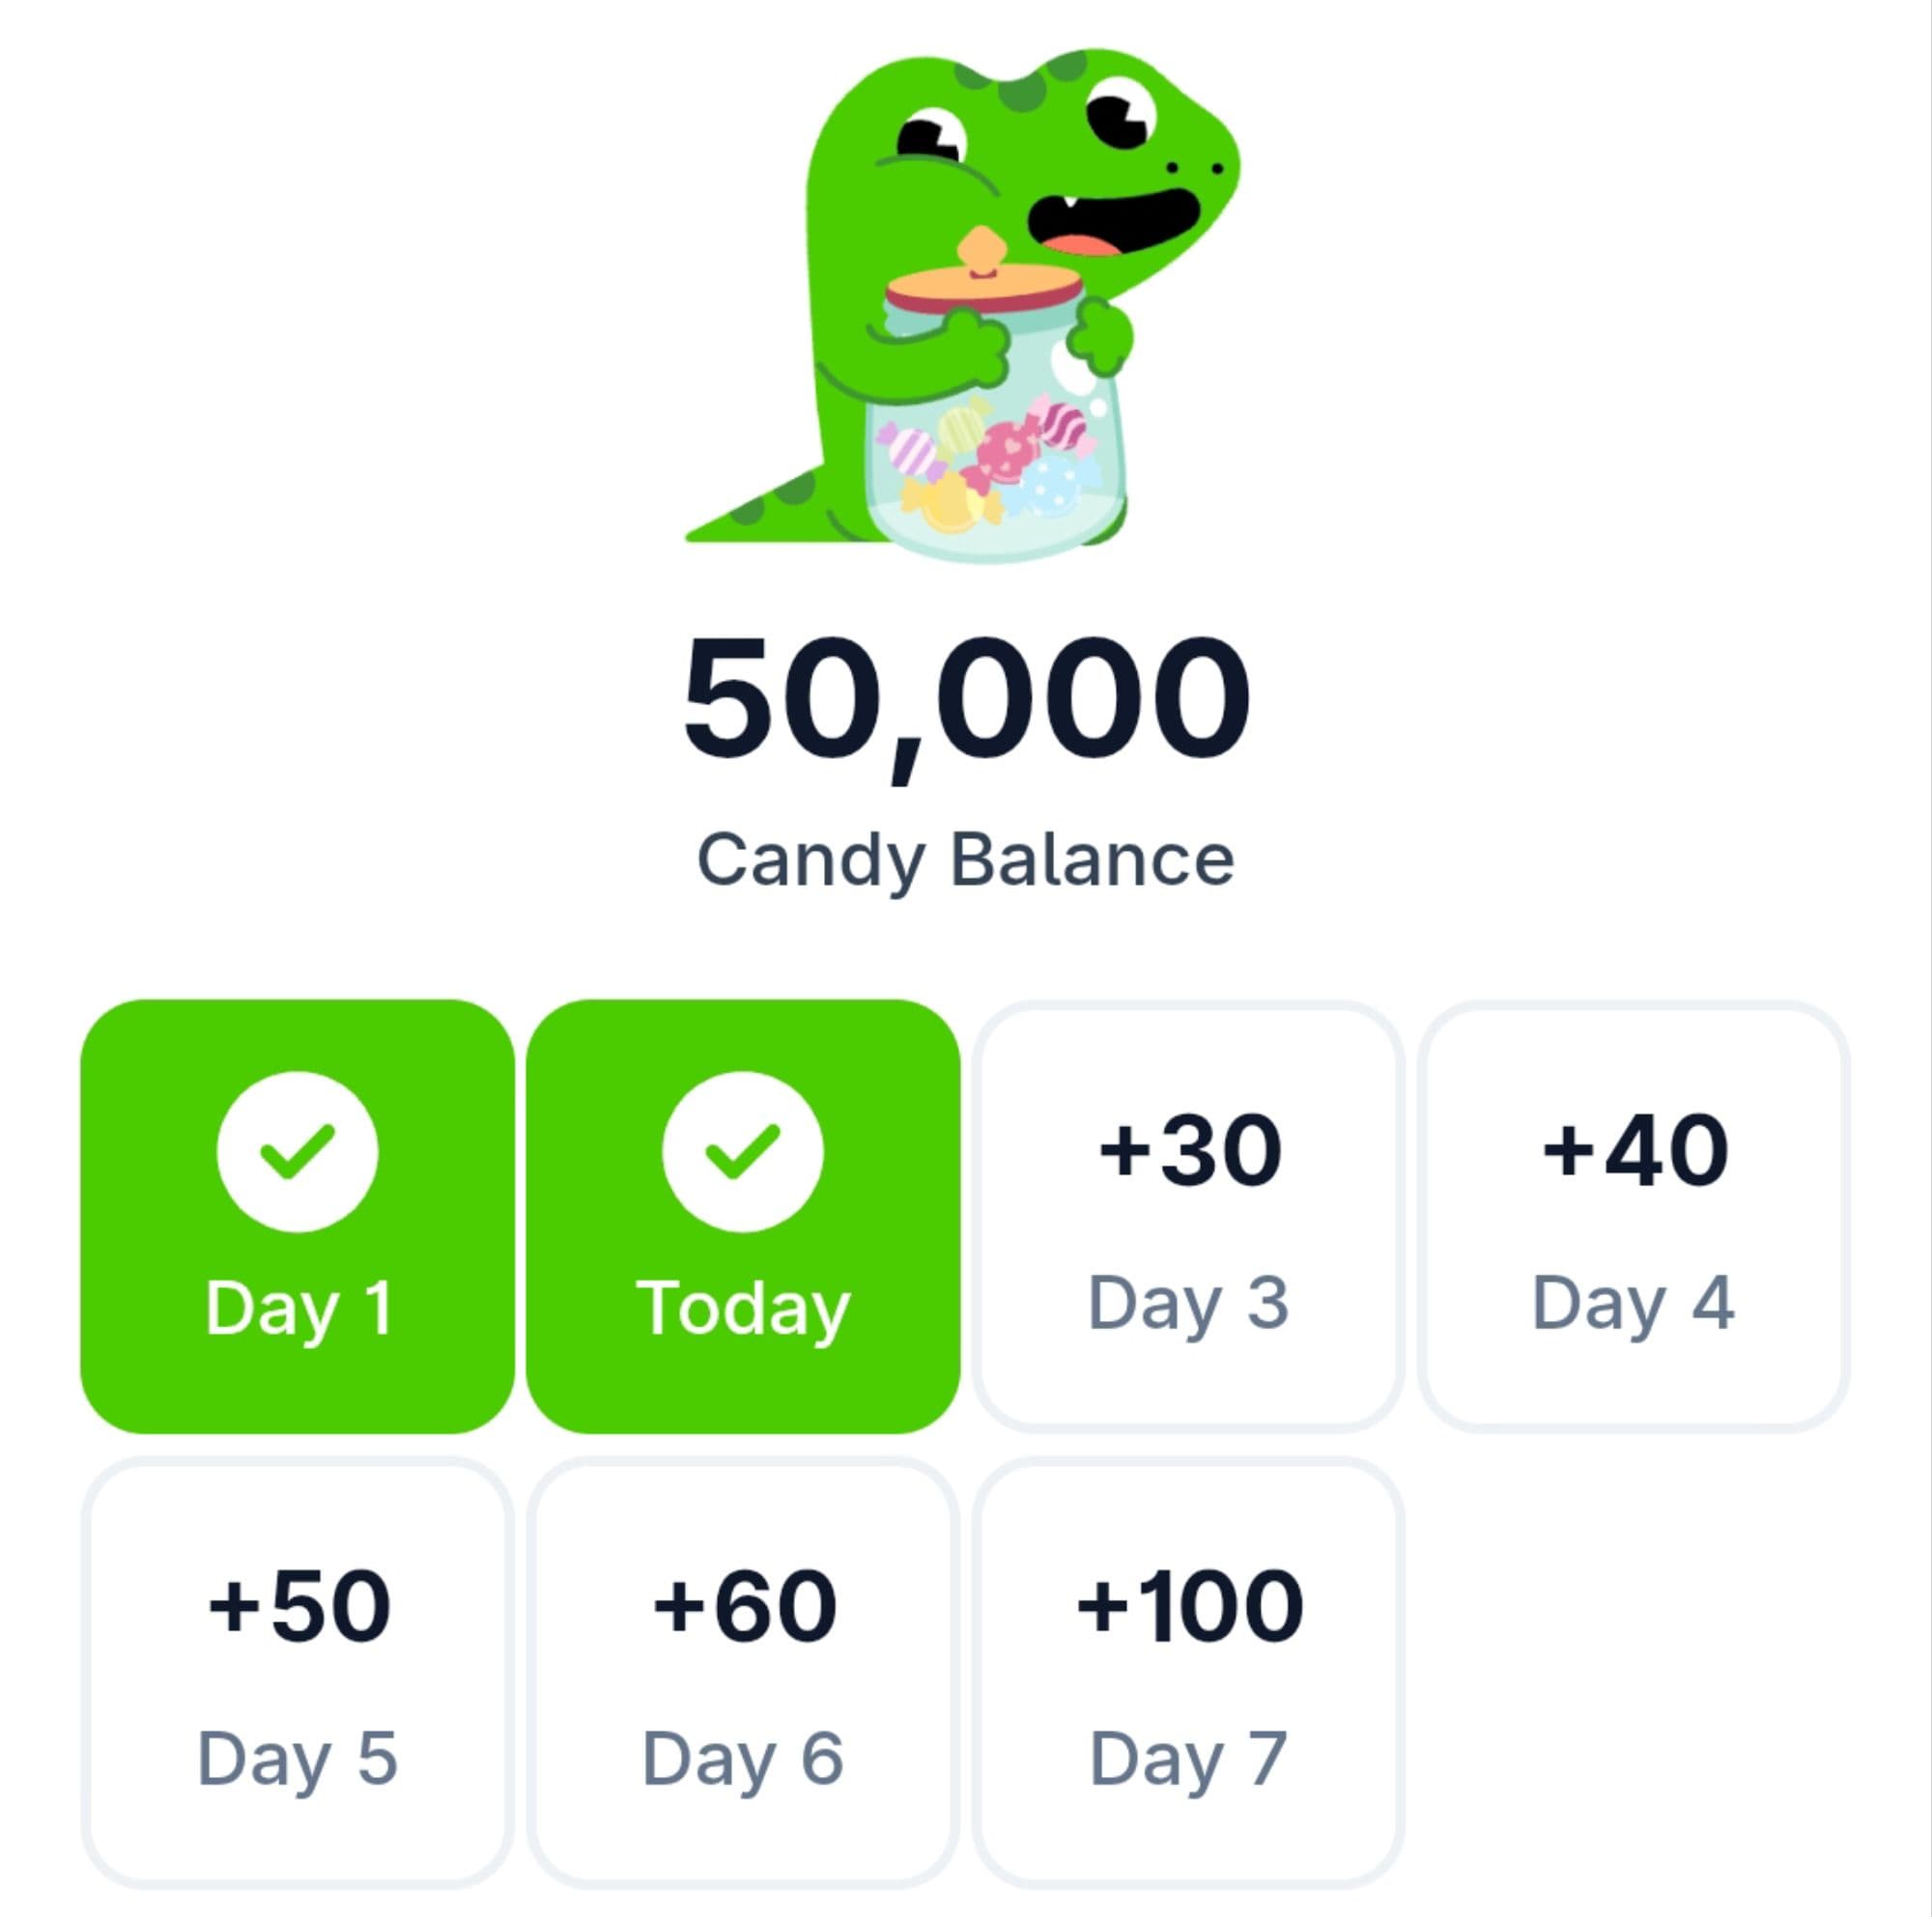The image size is (1932, 1917).
Task: Tap the +60 reward amount
Action: click(743, 1607)
